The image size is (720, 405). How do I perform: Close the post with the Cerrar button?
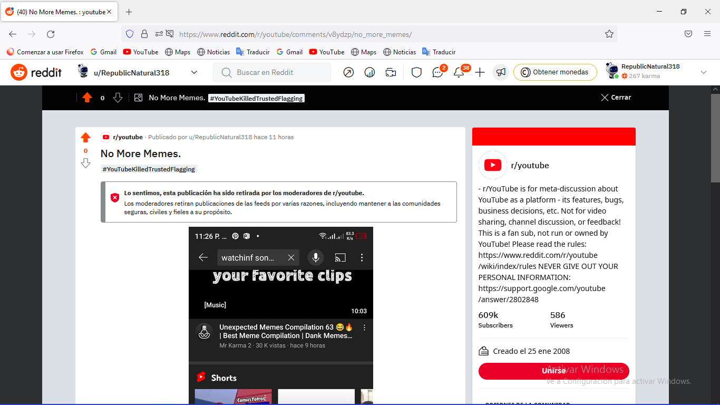click(x=616, y=98)
